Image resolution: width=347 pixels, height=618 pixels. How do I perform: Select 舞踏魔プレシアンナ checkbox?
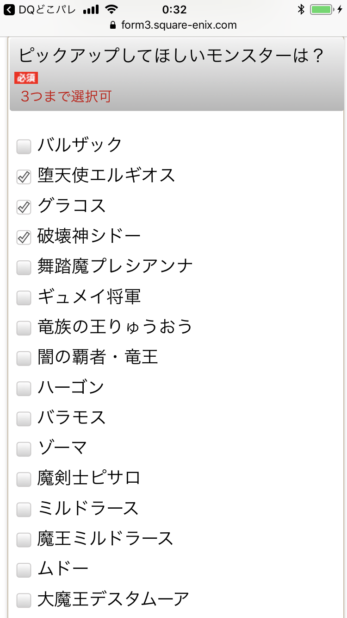tap(24, 268)
